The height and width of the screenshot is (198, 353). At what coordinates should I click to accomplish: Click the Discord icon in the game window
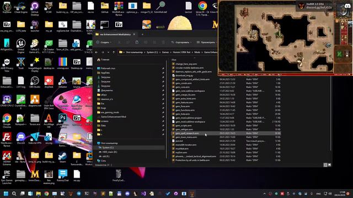(347, 6)
